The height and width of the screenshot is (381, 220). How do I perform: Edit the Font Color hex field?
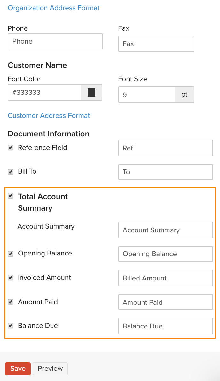44,93
